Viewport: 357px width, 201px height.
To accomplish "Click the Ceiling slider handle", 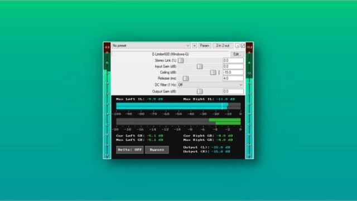I will (213, 72).
